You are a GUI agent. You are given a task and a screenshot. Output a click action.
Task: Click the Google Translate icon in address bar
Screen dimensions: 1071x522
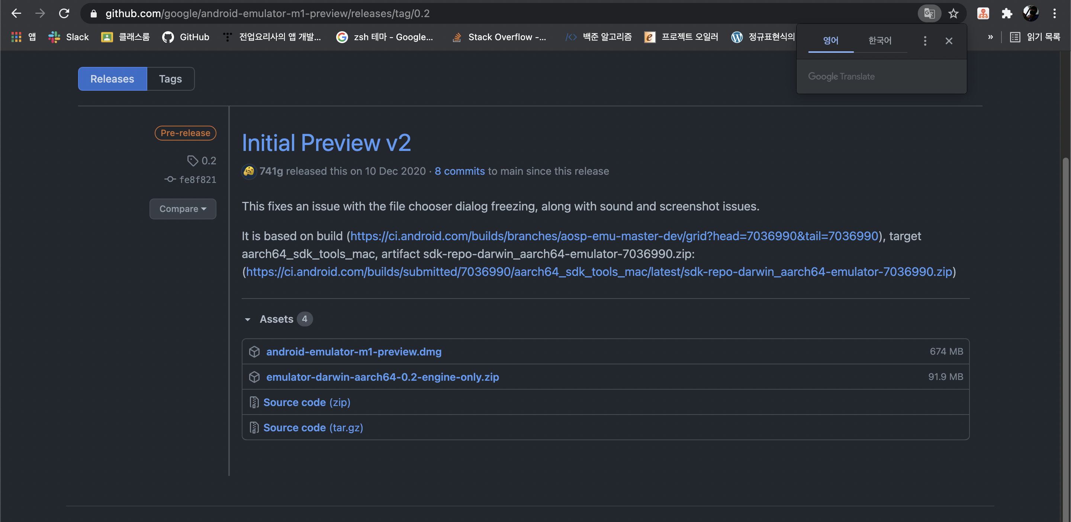(929, 13)
